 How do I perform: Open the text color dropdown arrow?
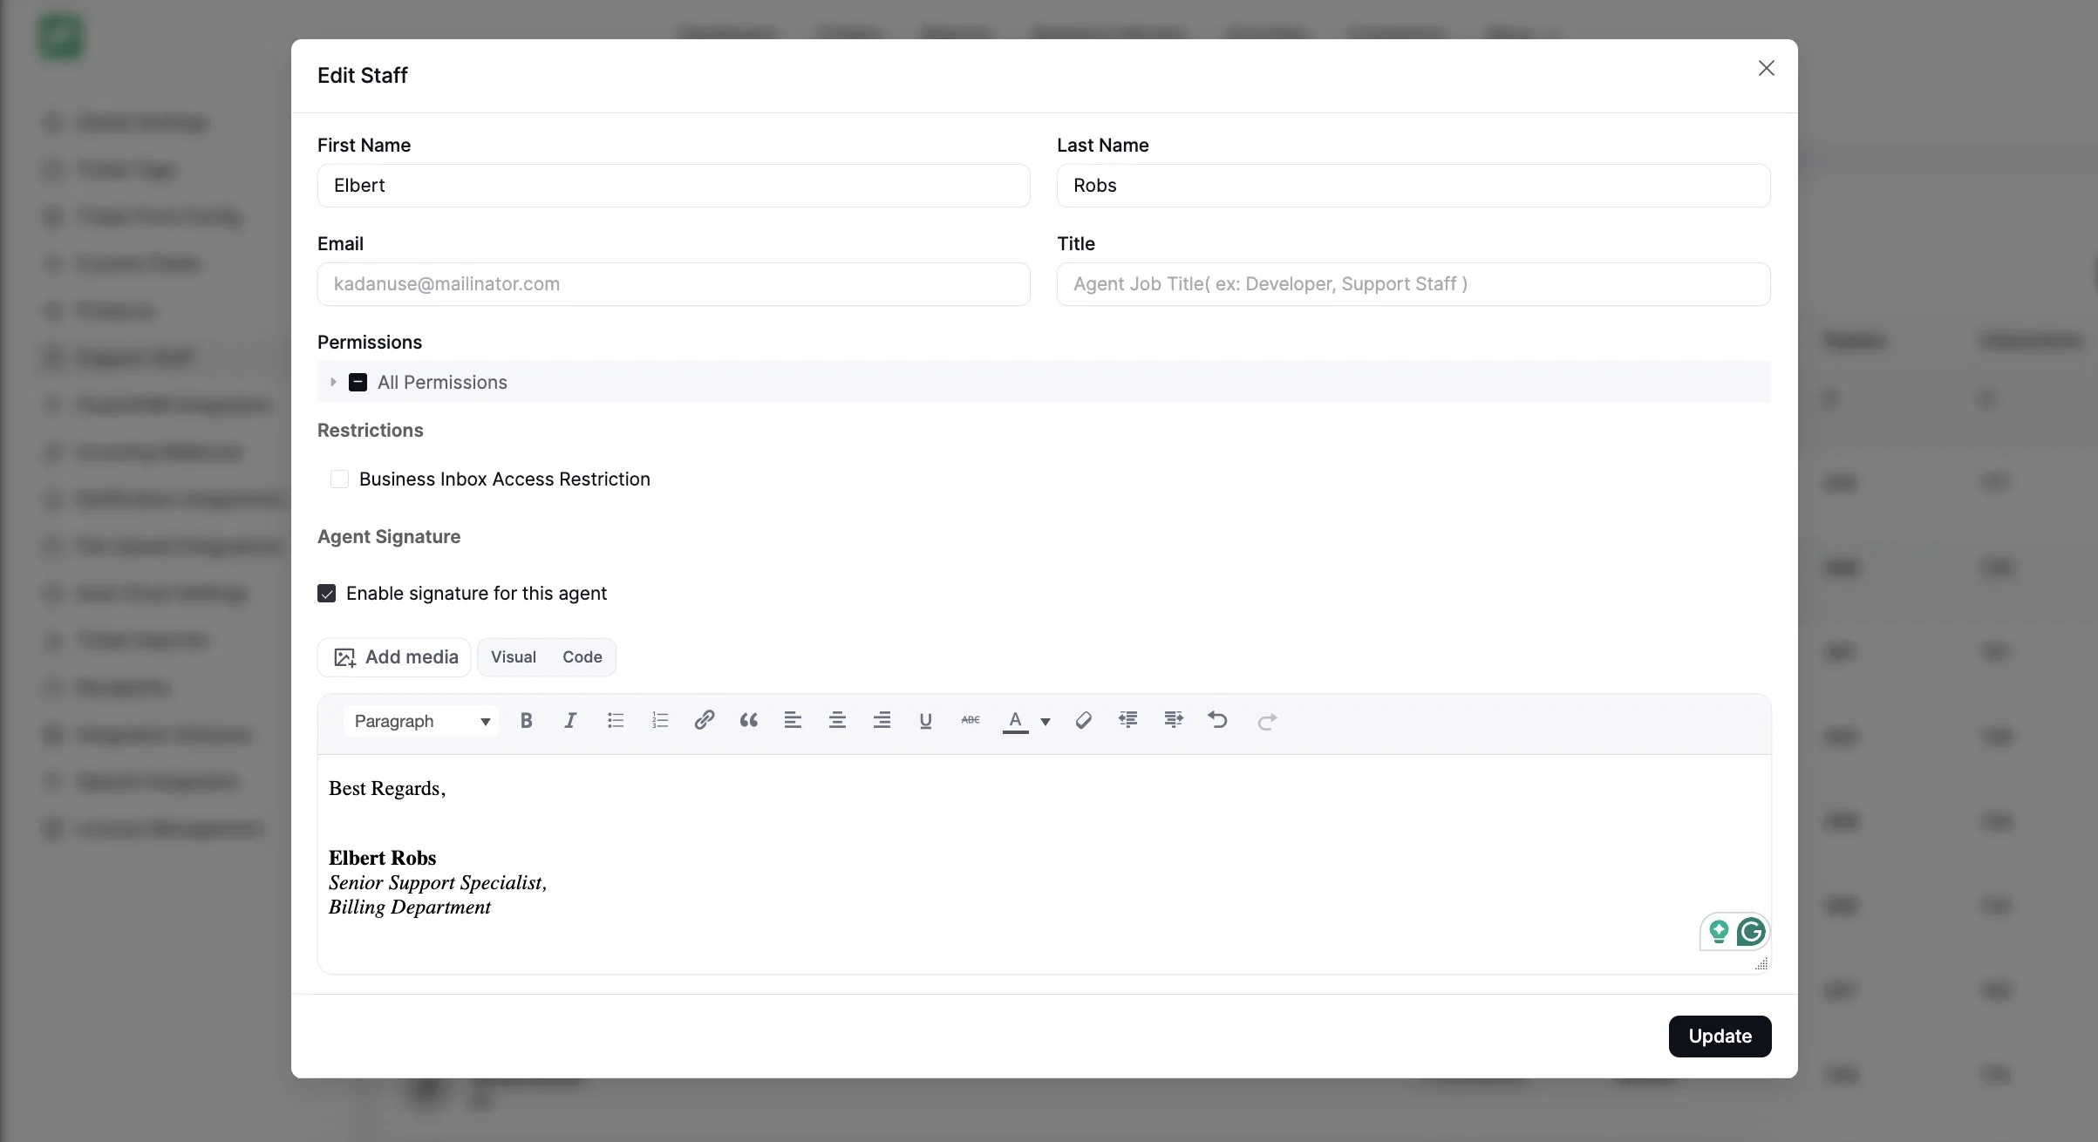point(1046,722)
